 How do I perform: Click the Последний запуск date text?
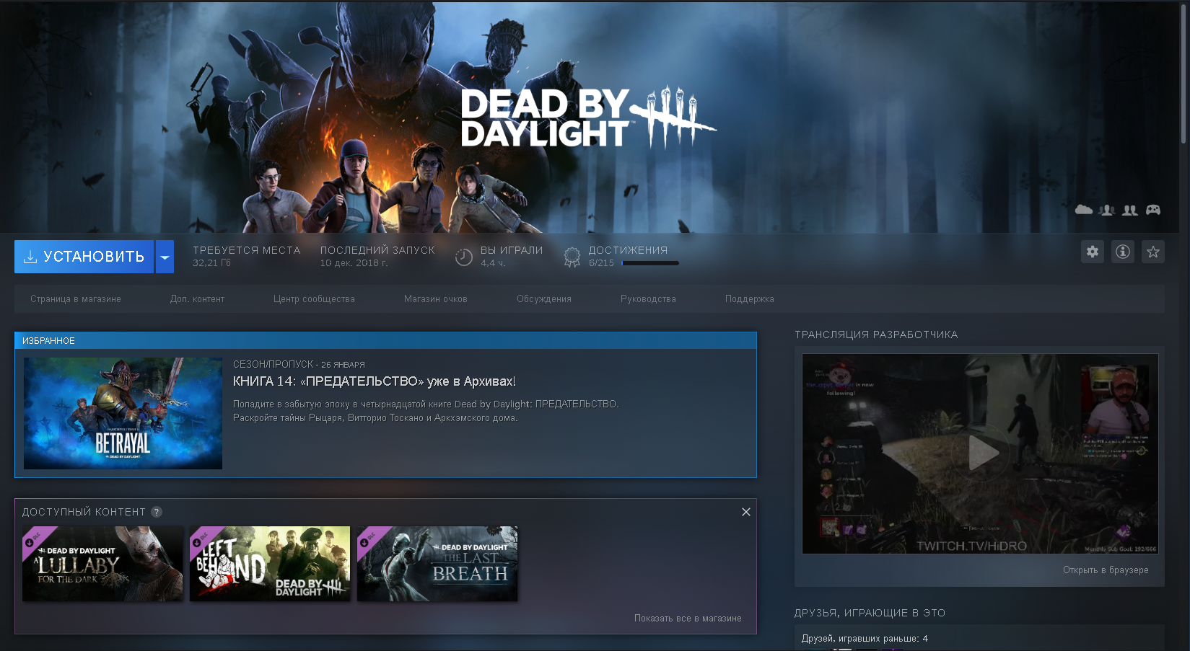click(x=354, y=263)
